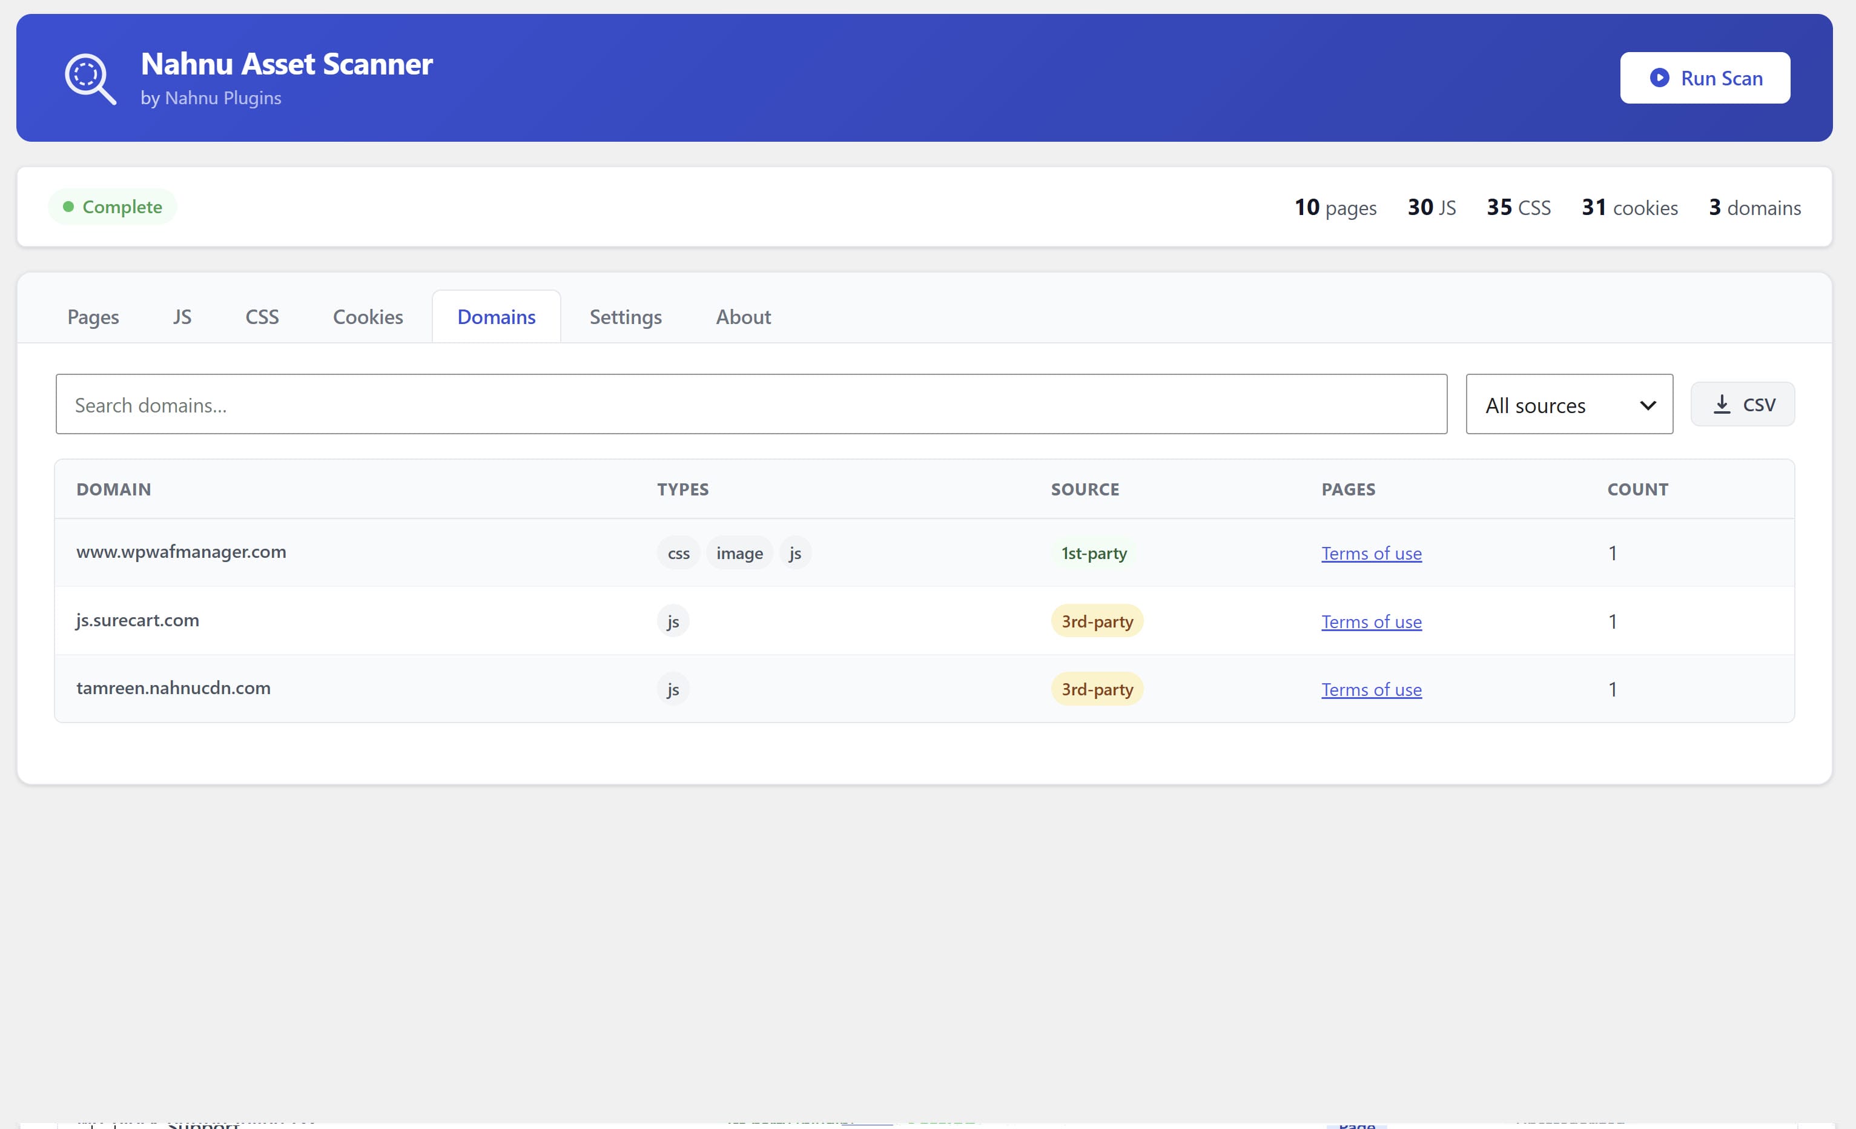
Task: Click the tamreen.nahnucdn.com domain cell
Action: click(173, 688)
